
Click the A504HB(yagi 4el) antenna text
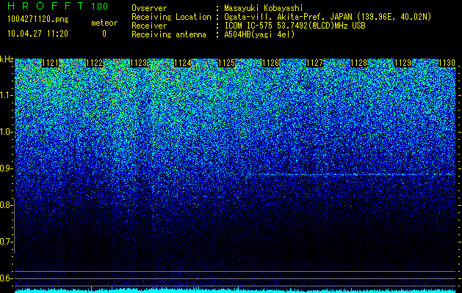(x=259, y=34)
